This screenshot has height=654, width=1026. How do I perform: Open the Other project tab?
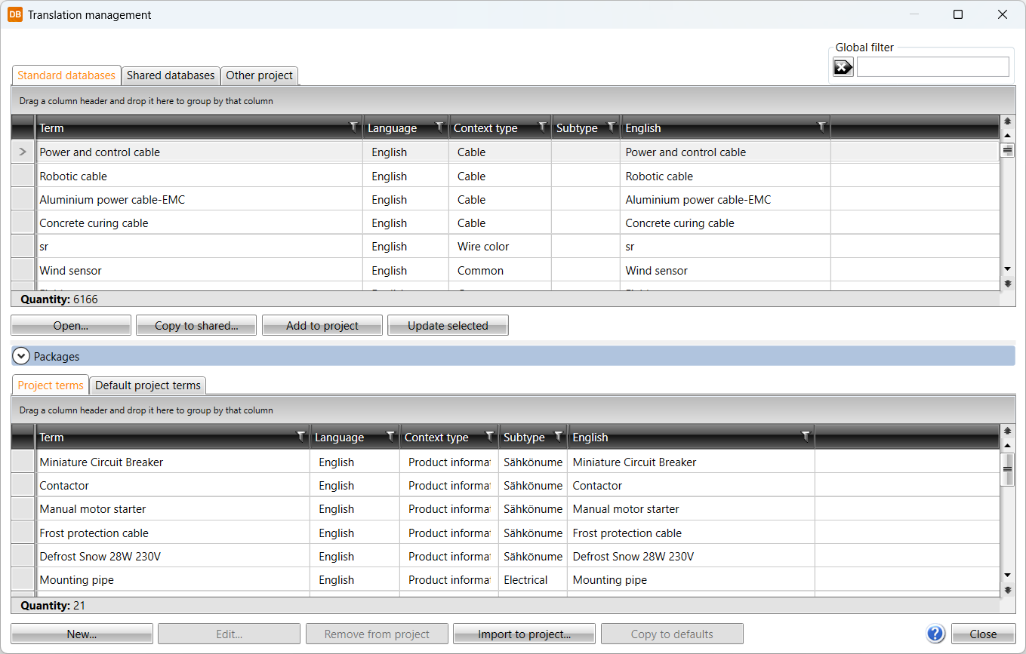point(260,75)
